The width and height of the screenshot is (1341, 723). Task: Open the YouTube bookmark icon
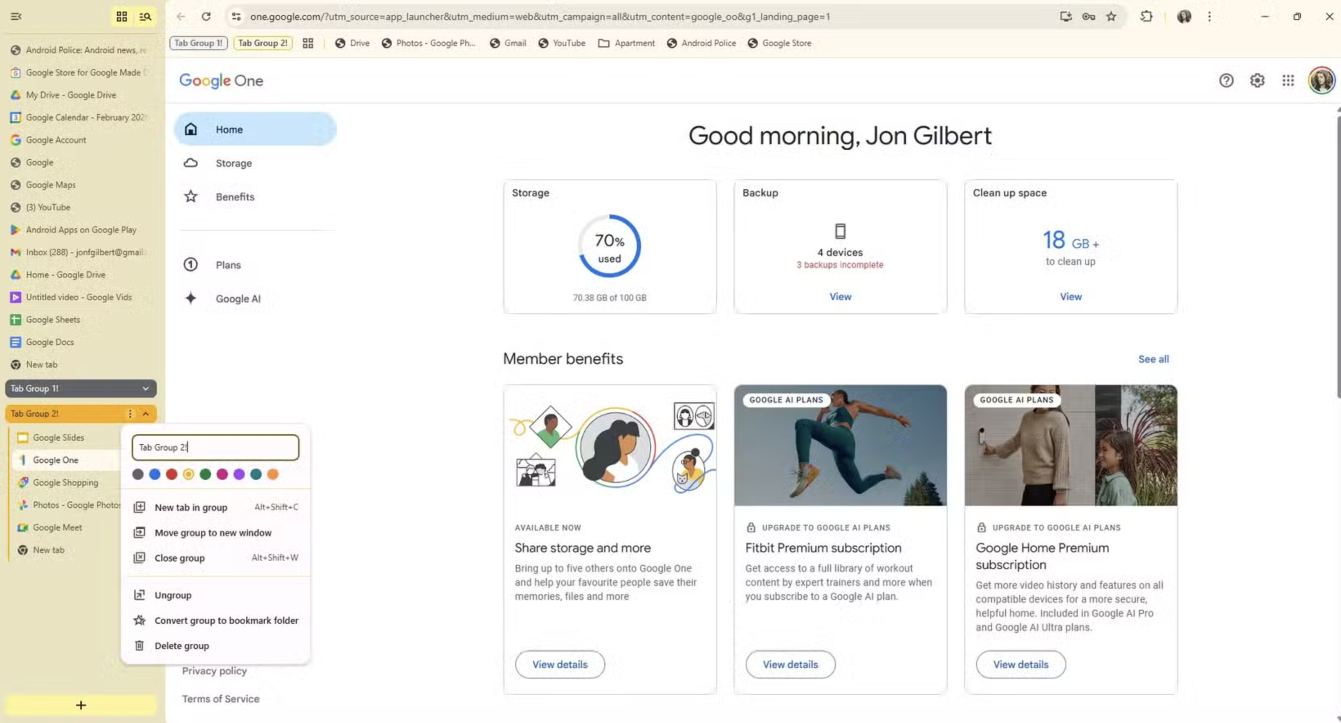543,43
